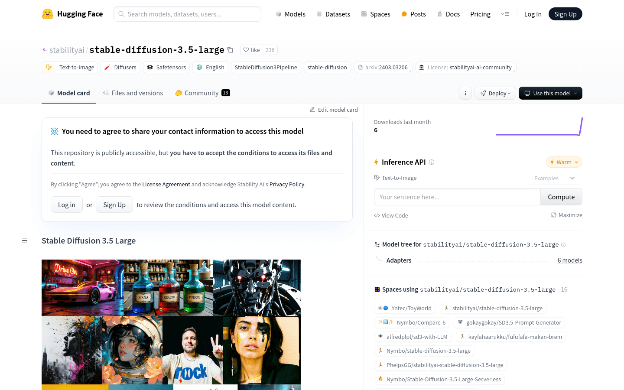
Task: Open the Model card tab
Action: pyautogui.click(x=69, y=93)
